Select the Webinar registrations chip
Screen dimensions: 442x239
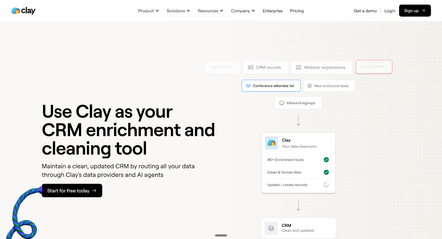coord(322,67)
